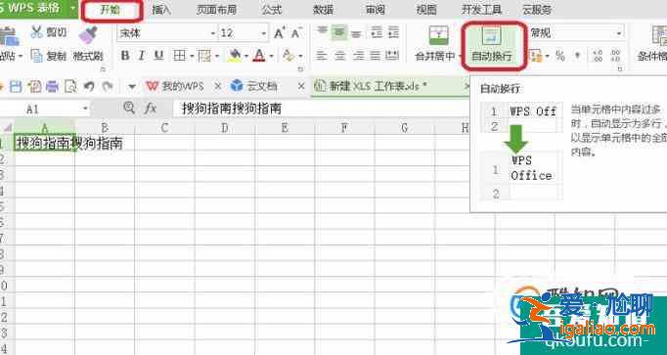Click the Conditional Formatting (条件格式) button

(653, 43)
